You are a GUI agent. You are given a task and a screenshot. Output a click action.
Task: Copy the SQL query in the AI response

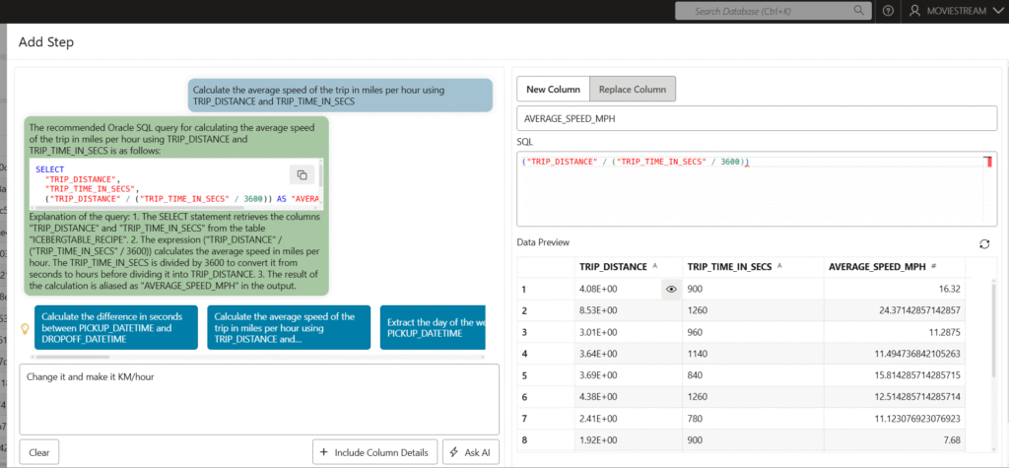[302, 174]
